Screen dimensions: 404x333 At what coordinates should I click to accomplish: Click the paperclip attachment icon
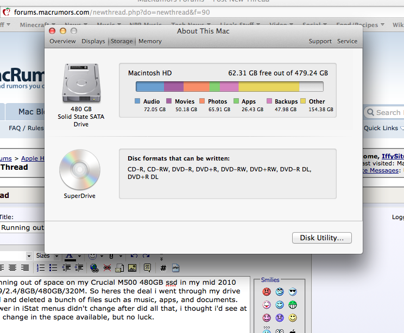click(x=111, y=257)
